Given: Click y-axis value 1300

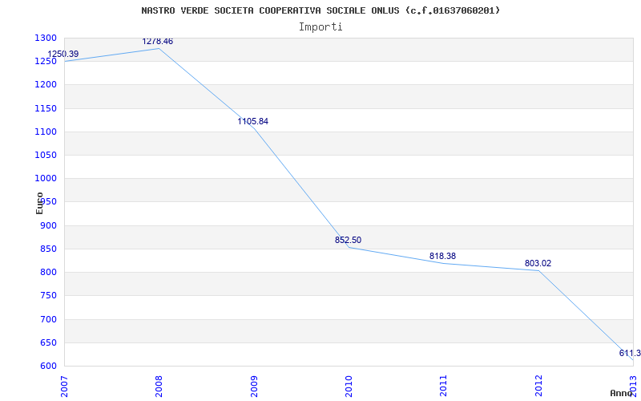Looking at the screenshot, I should pos(46,38).
